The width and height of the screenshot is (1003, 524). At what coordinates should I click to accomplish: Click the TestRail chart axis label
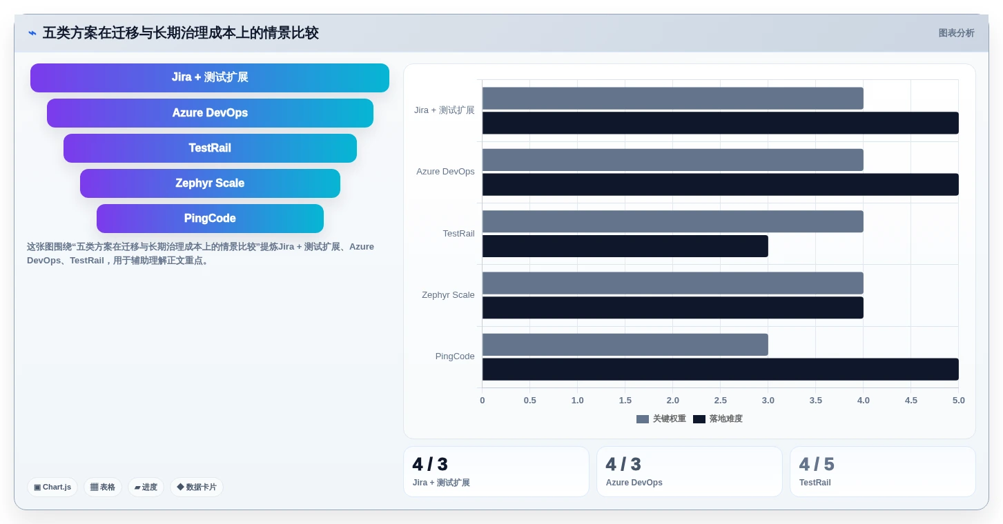coord(458,234)
